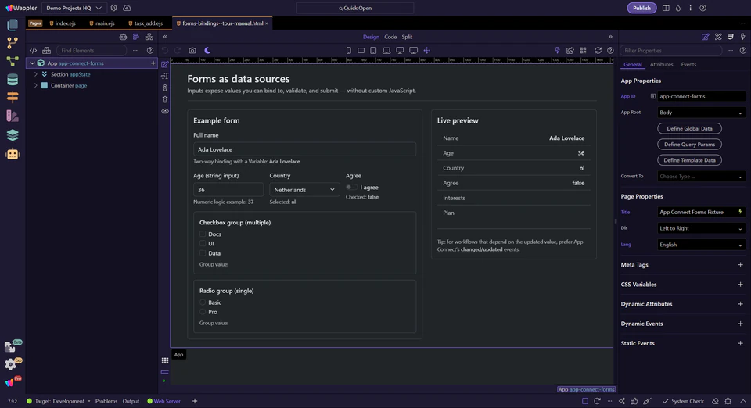Open the AI robot assistant in the sidebar

click(13, 154)
